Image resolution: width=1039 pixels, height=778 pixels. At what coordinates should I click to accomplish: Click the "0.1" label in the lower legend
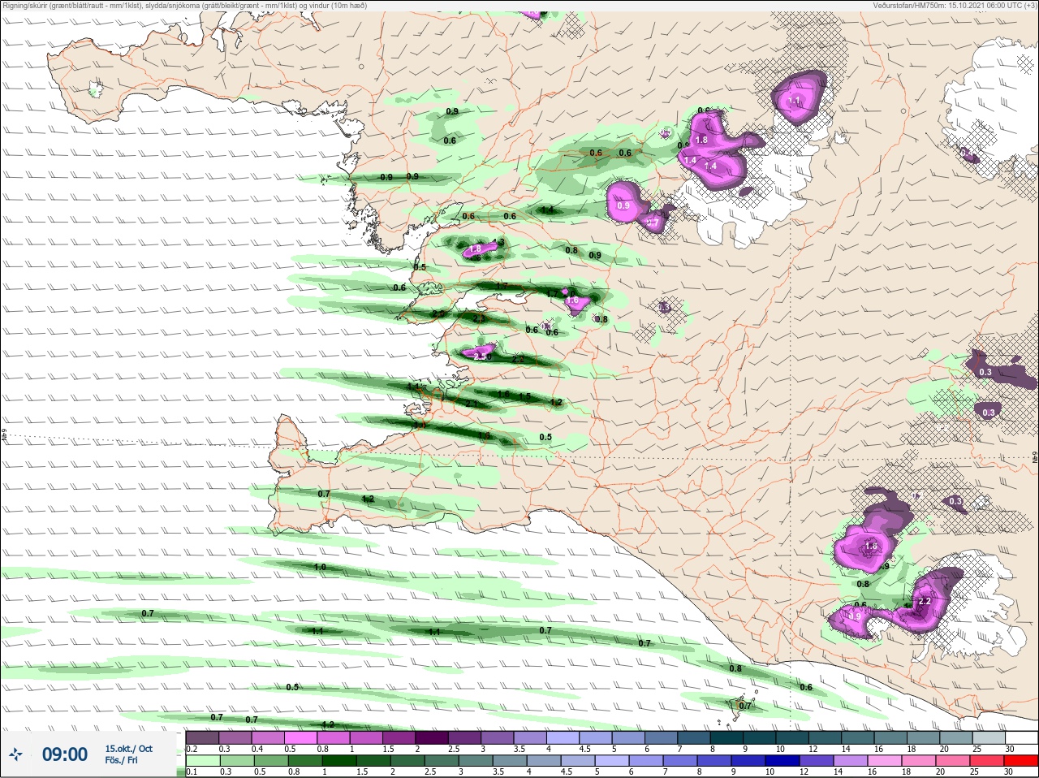tap(192, 772)
